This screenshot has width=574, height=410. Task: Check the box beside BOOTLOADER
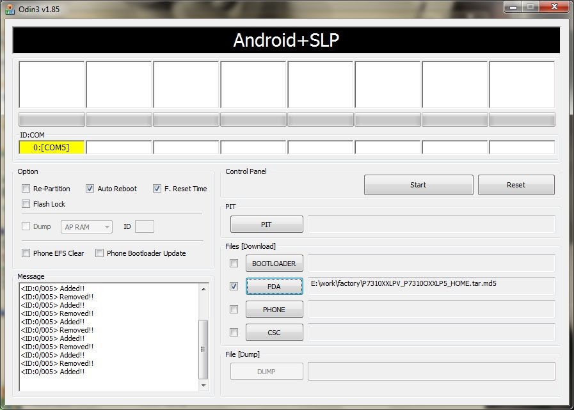tap(234, 264)
